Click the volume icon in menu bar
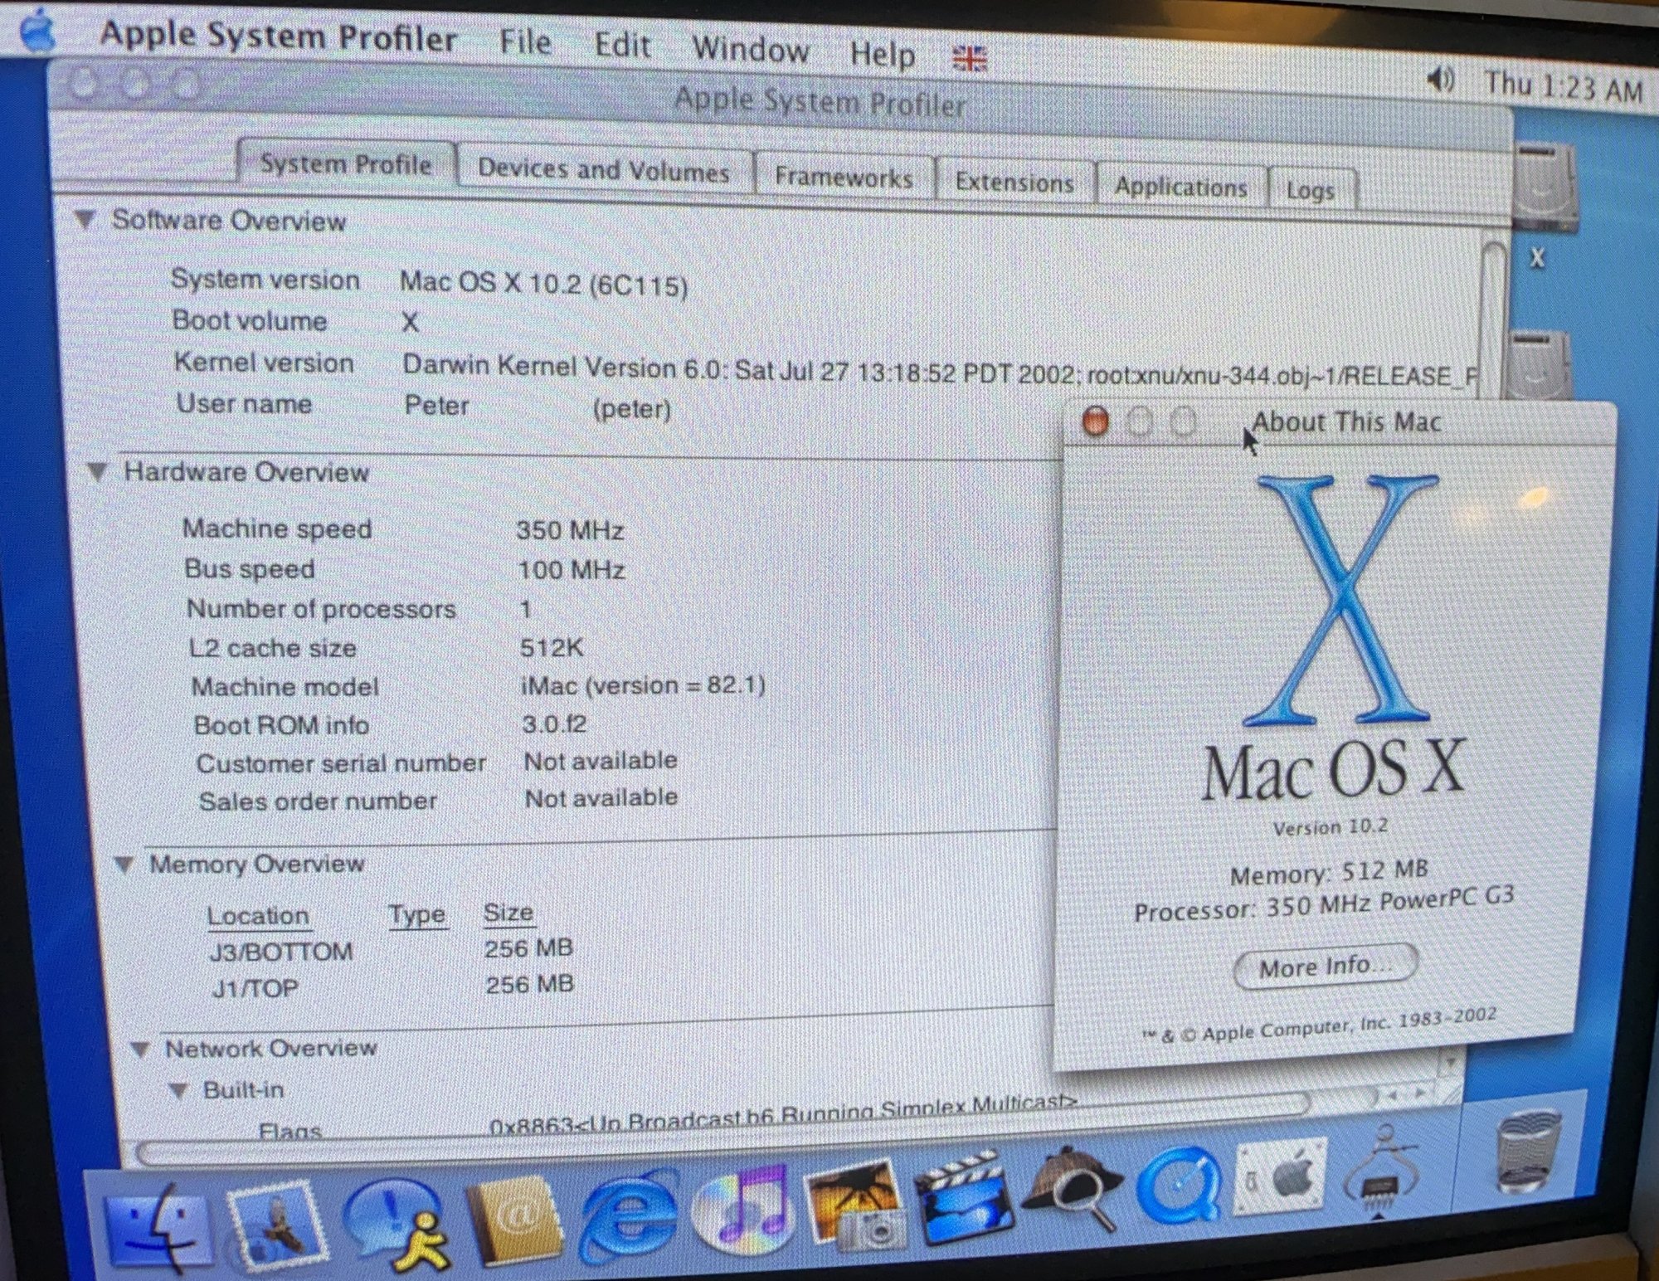 pos(1440,80)
